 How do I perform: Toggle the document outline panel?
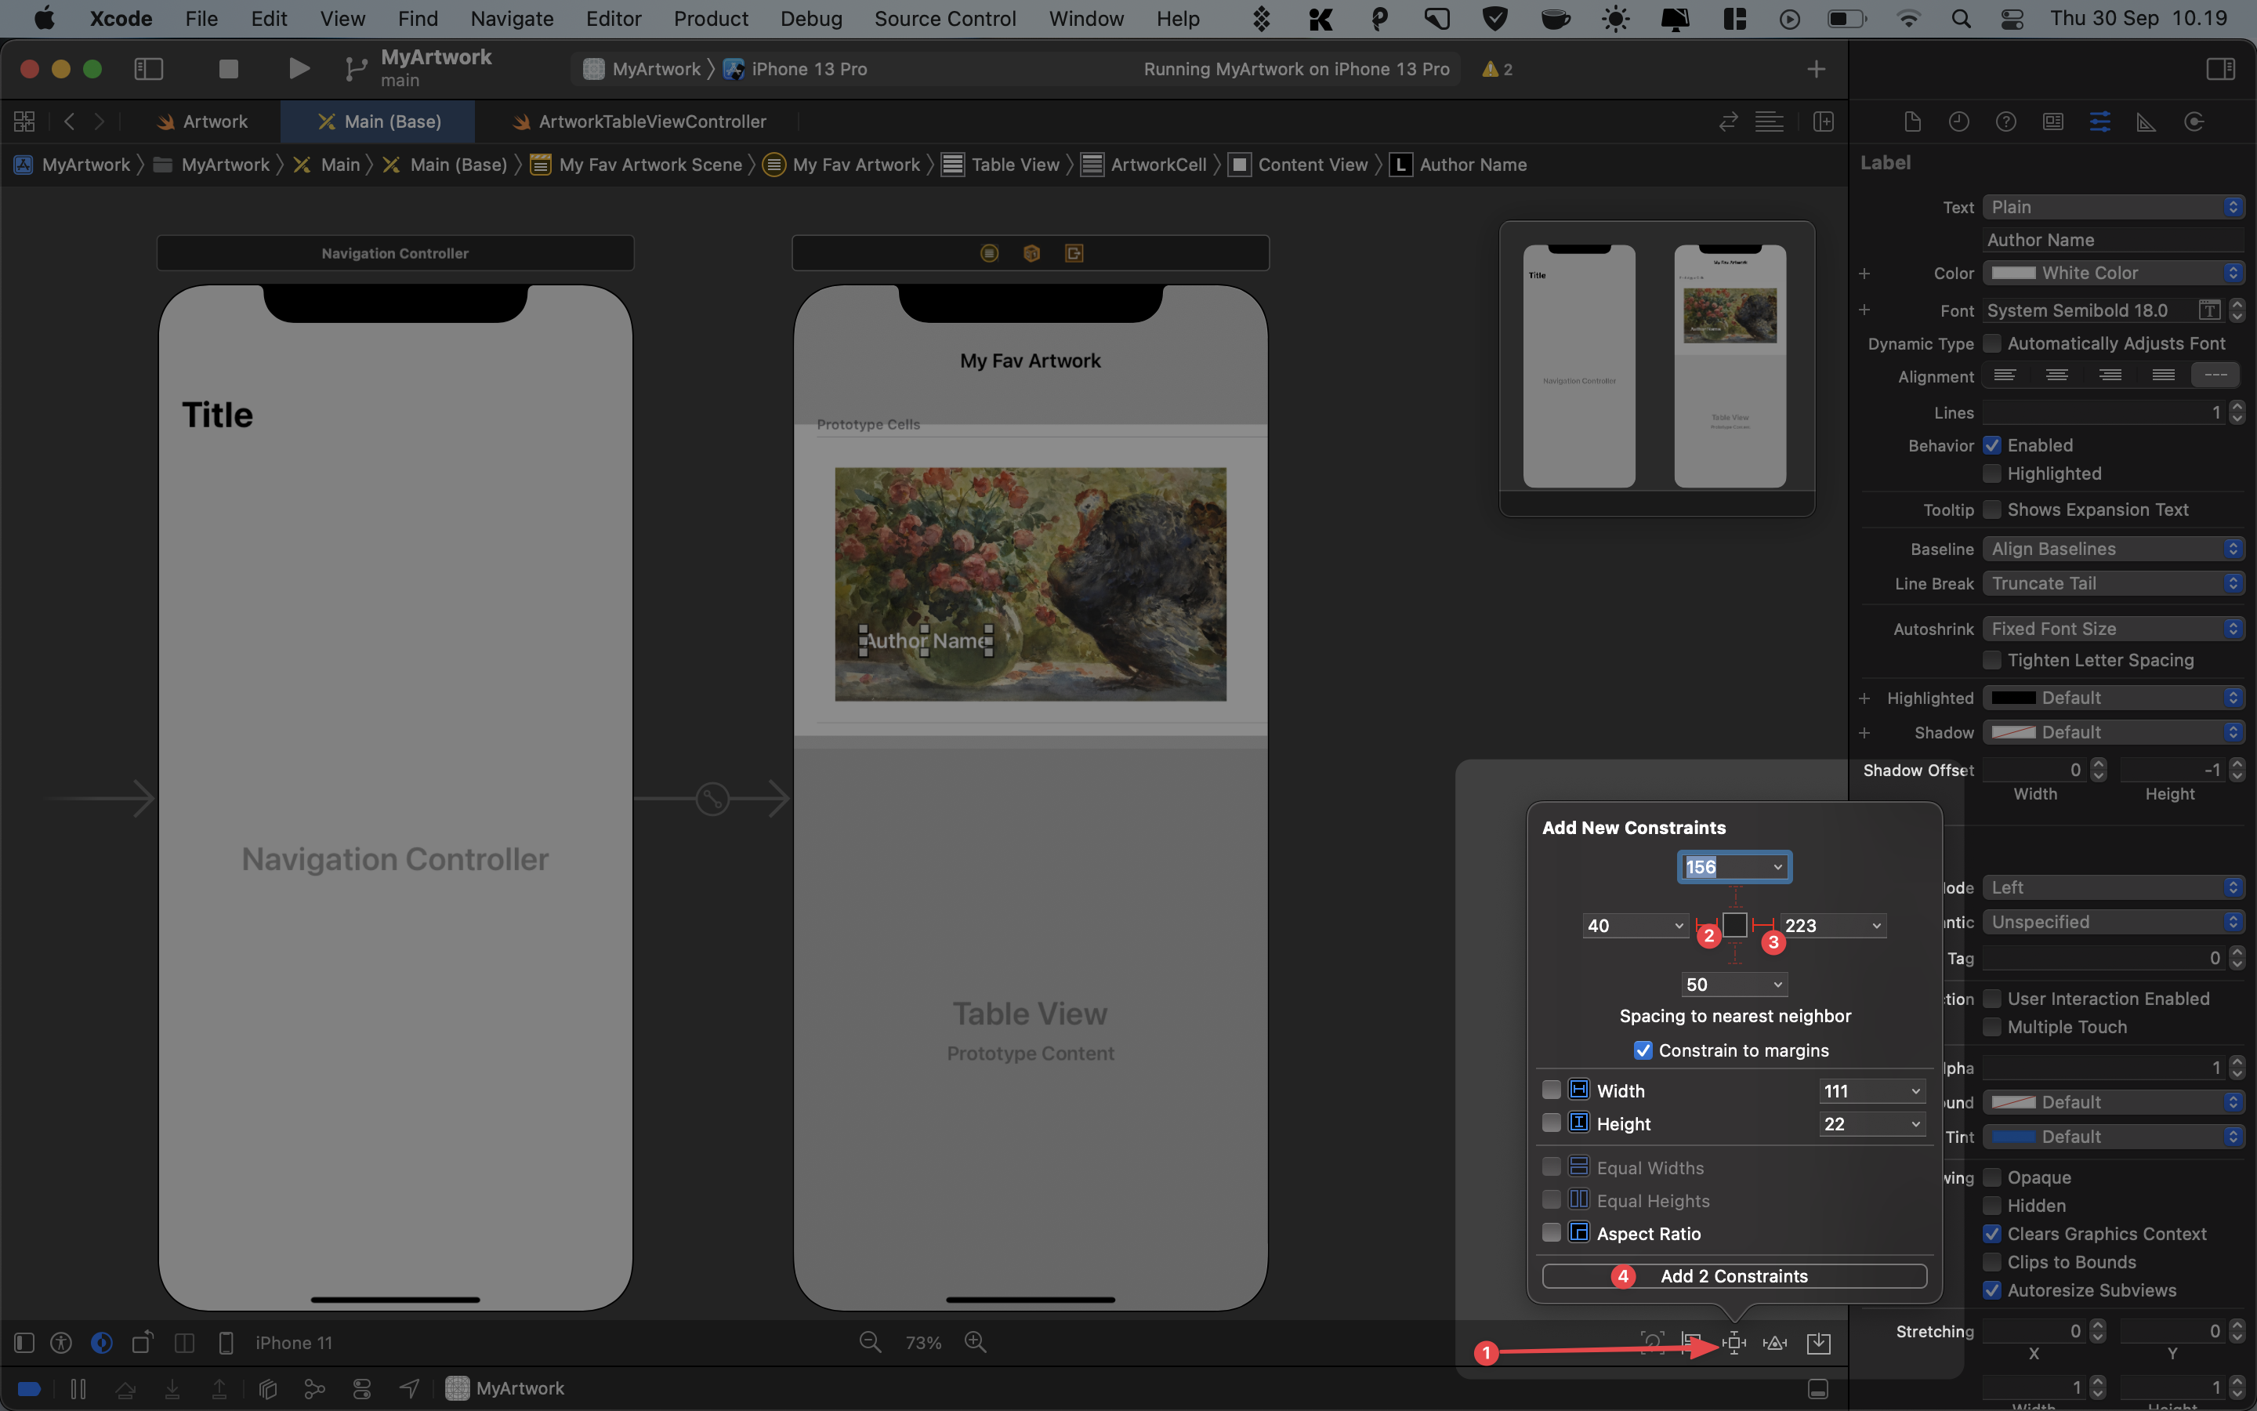point(24,1343)
